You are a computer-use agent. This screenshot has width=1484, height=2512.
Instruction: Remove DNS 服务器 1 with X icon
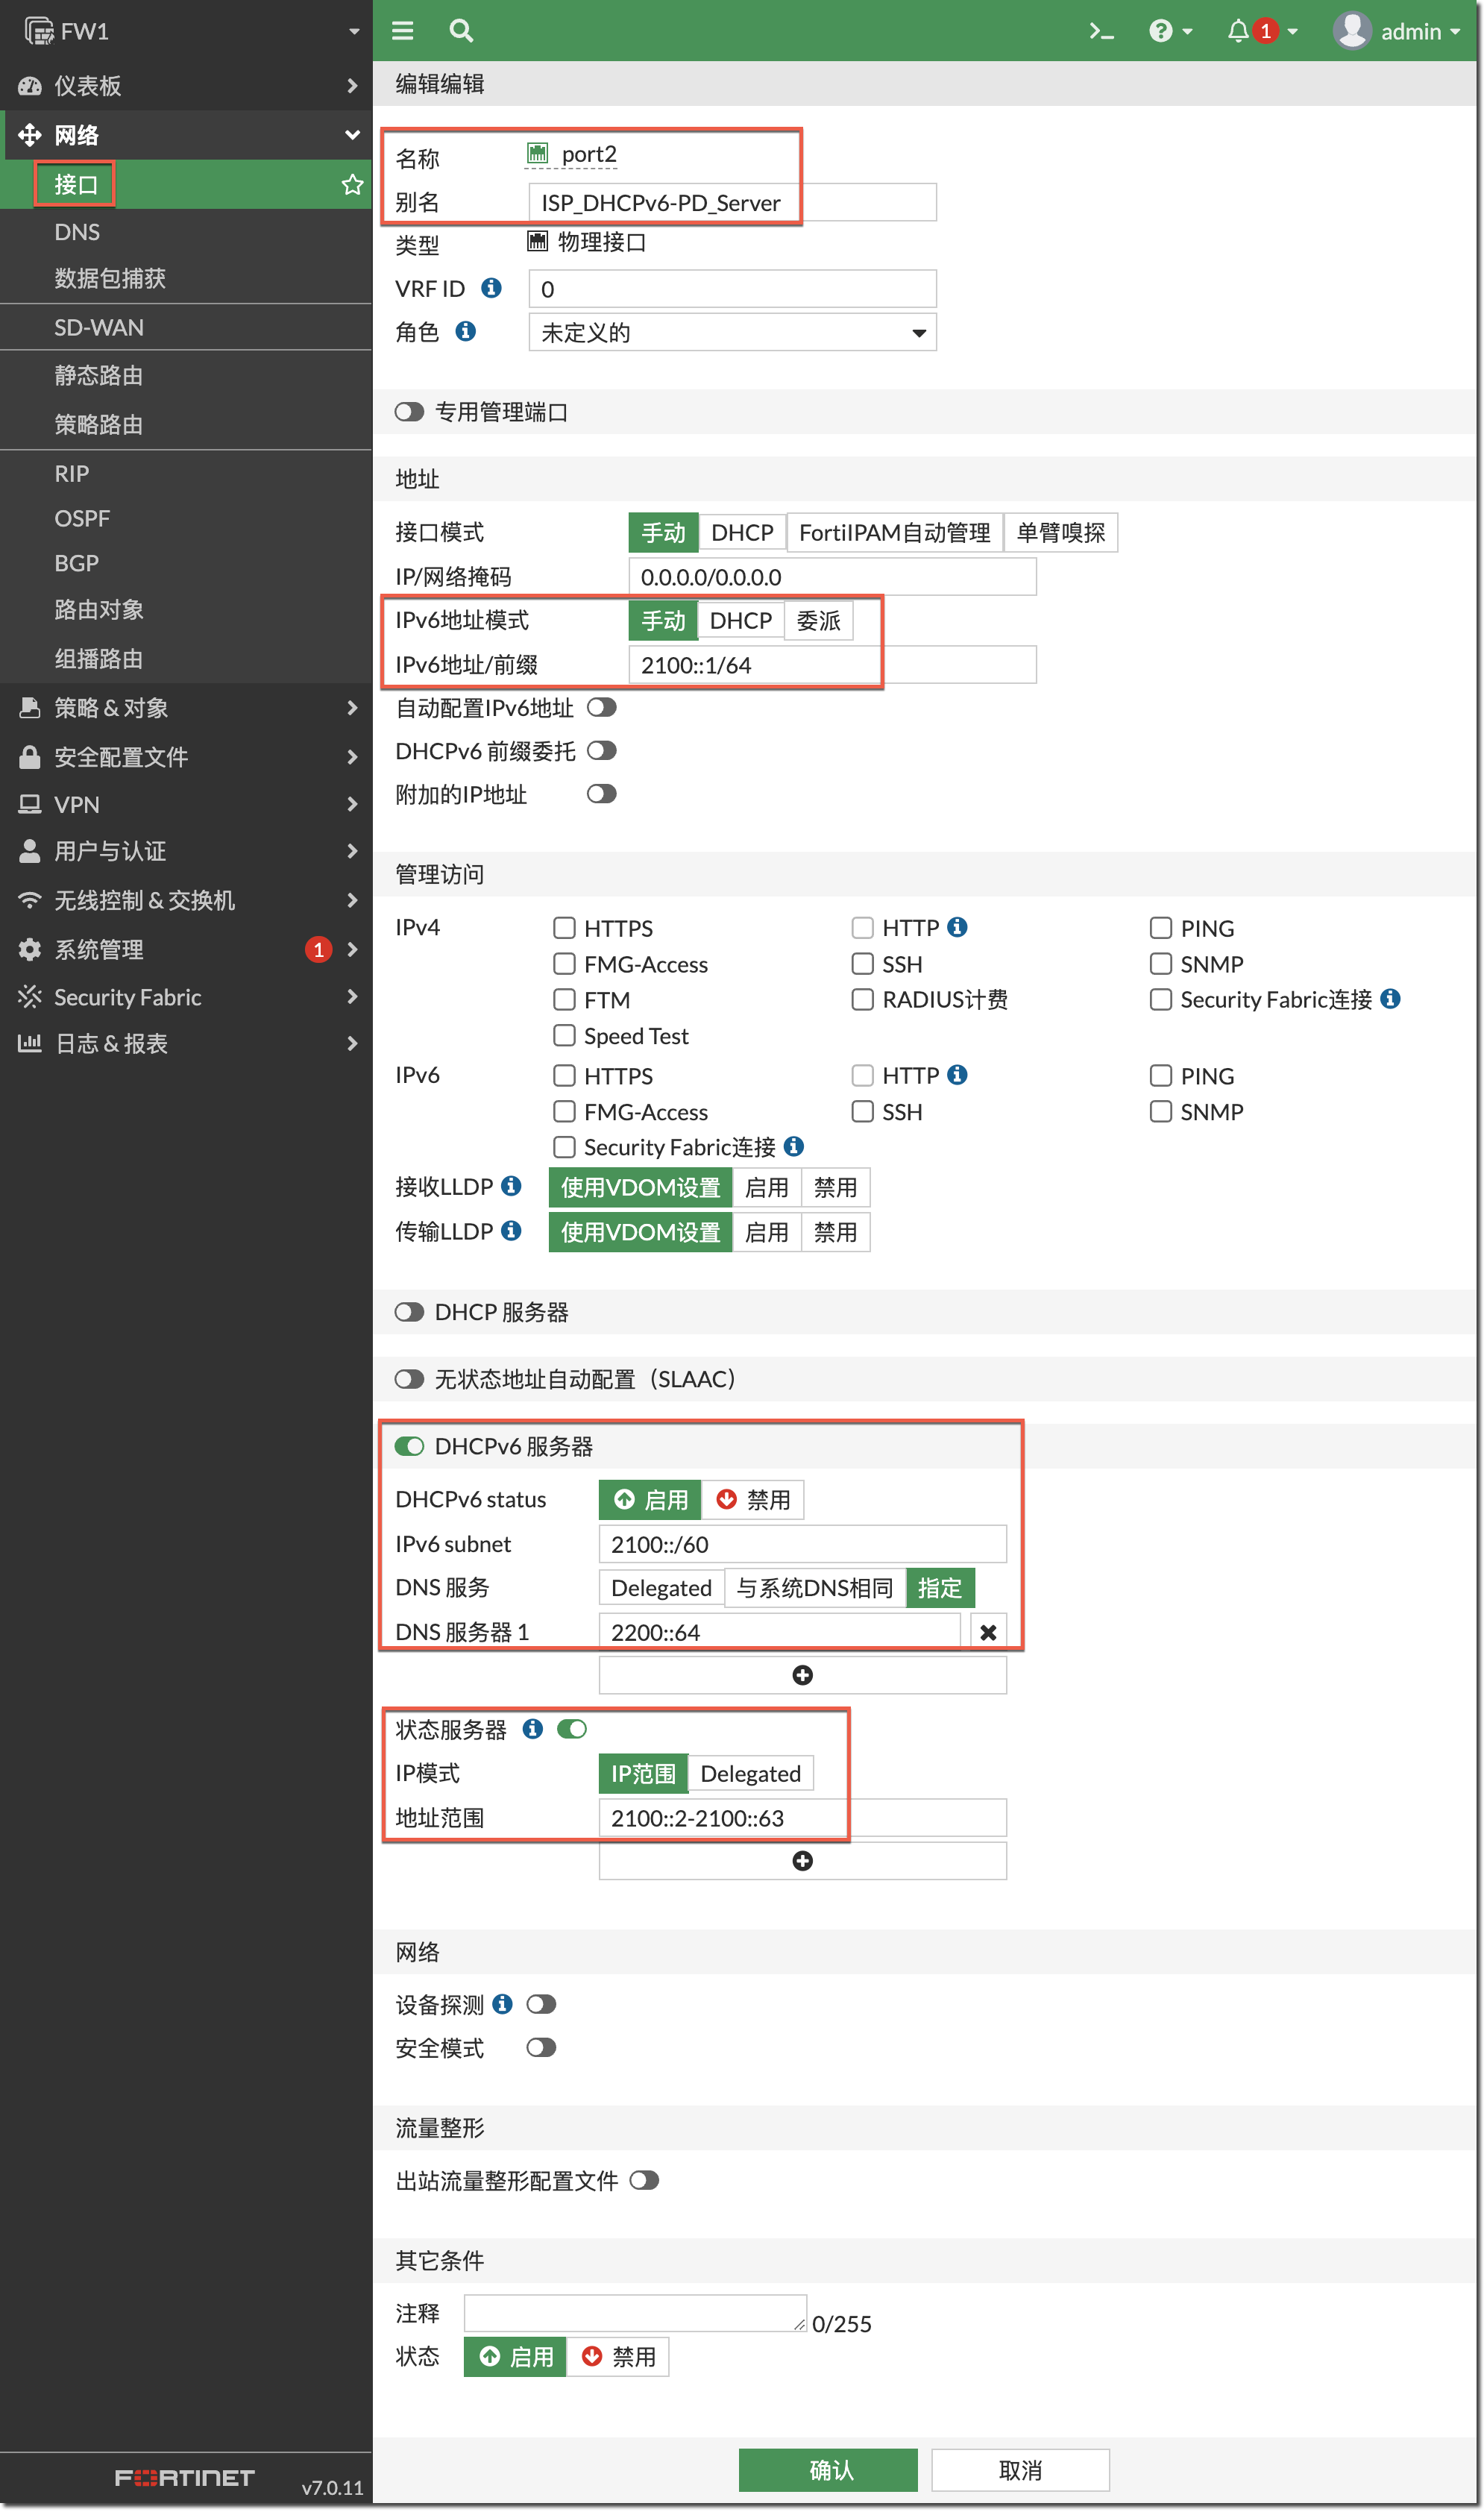click(988, 1632)
